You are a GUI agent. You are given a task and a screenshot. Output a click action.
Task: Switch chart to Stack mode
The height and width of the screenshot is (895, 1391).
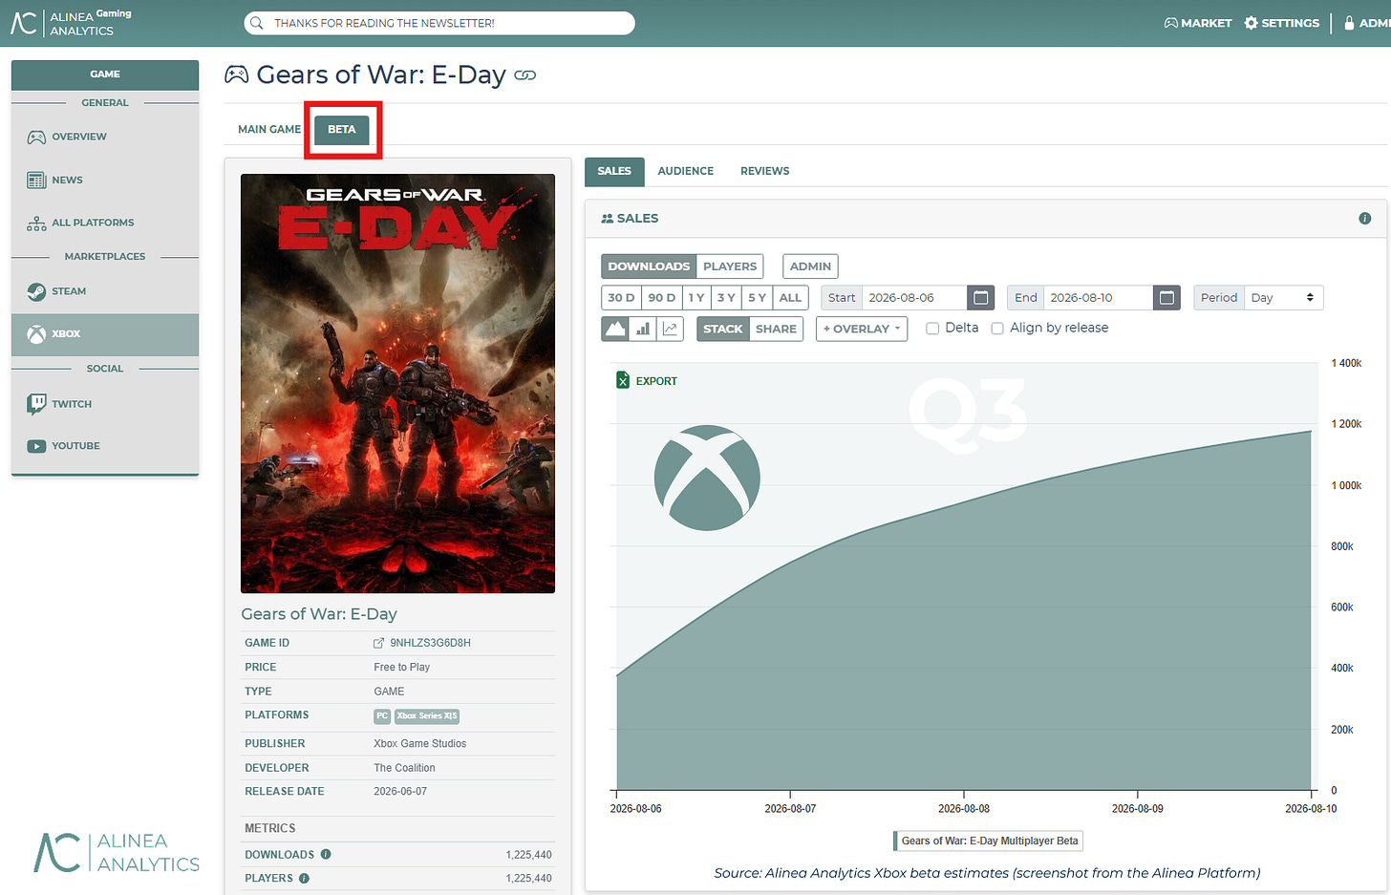[x=722, y=329]
